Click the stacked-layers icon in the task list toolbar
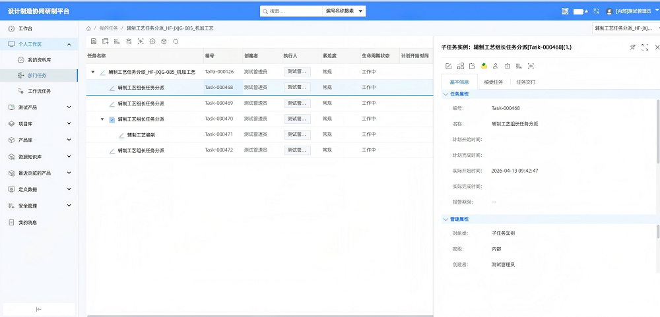 click(x=129, y=42)
